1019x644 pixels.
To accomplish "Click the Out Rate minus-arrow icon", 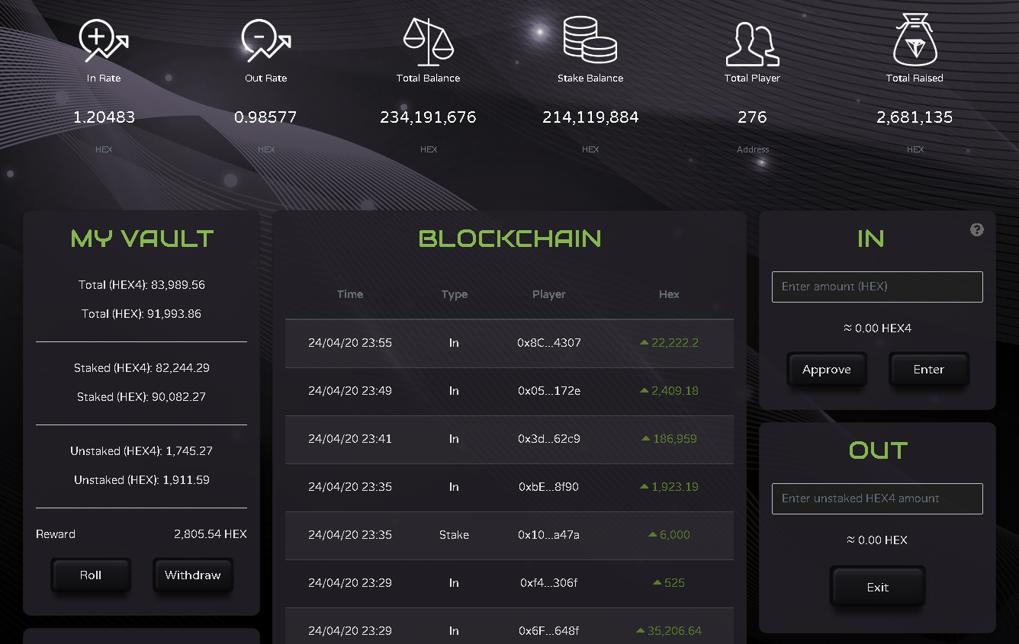I will [x=265, y=41].
